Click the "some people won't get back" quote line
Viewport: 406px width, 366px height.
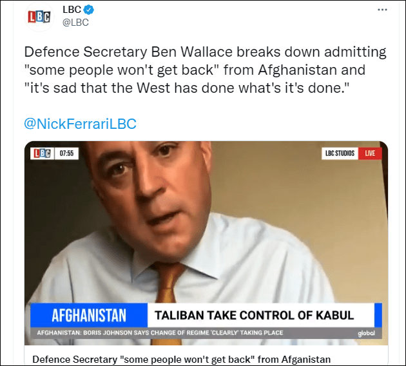coord(121,70)
